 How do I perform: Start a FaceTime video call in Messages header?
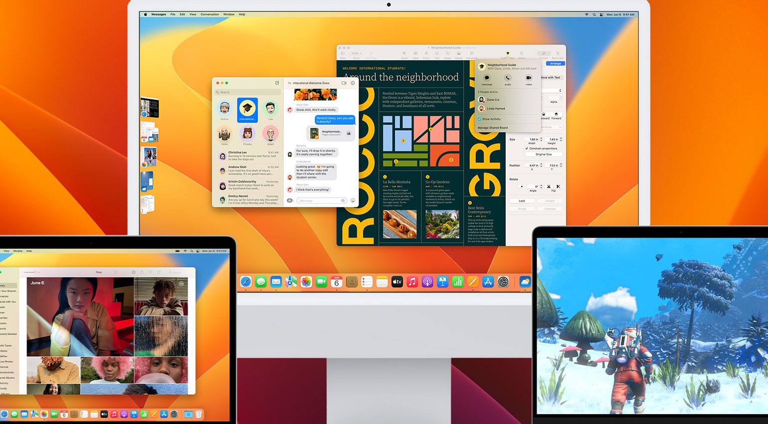click(x=344, y=83)
